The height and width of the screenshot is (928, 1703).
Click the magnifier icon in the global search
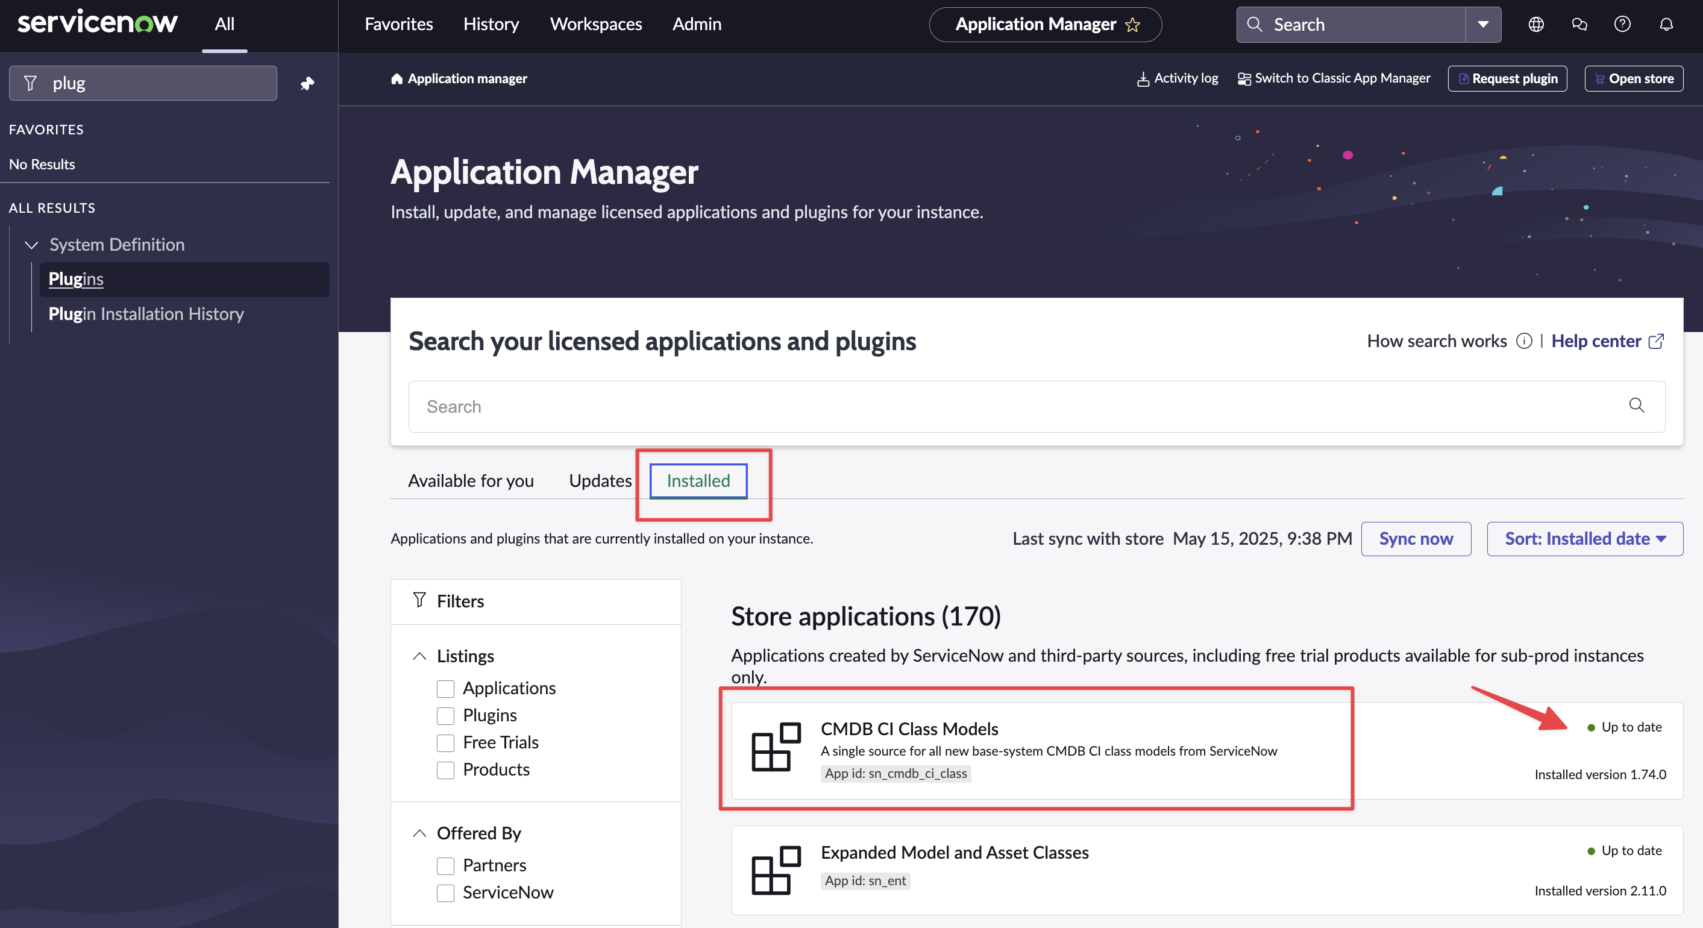coord(1254,25)
